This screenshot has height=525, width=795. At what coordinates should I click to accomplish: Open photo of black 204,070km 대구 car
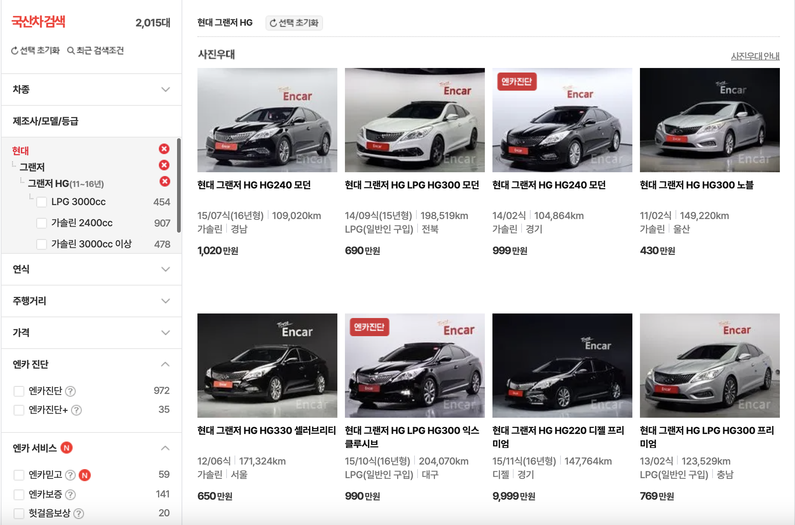pos(415,366)
